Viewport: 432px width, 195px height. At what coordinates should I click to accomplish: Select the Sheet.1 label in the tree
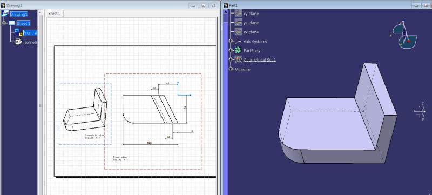tap(23, 23)
